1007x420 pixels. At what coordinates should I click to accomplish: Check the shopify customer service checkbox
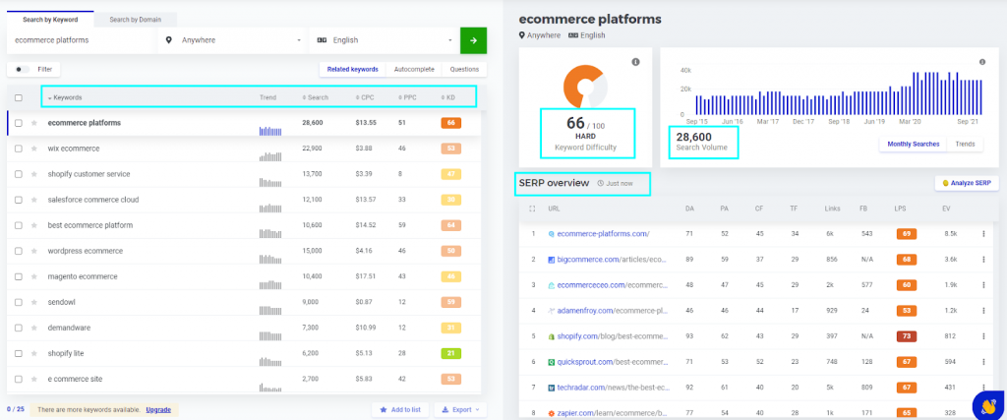[19, 174]
